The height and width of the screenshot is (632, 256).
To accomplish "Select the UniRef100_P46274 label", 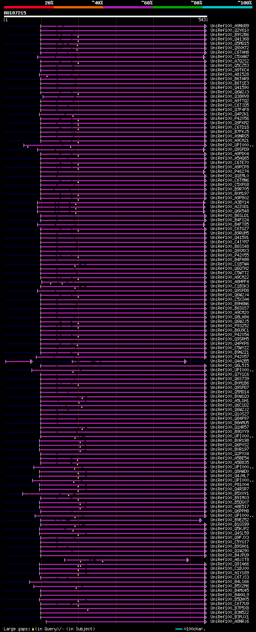I will point(230,172).
